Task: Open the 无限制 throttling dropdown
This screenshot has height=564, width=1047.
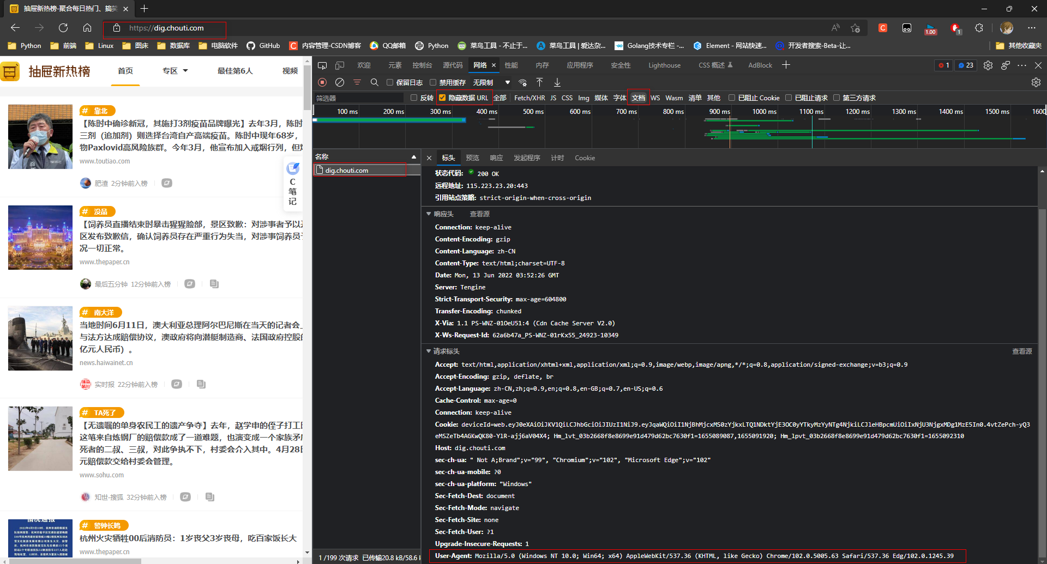Action: [491, 82]
